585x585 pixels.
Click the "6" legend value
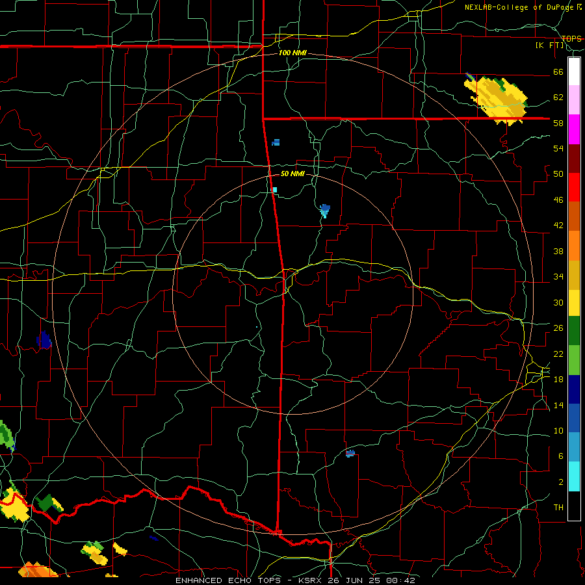click(561, 456)
